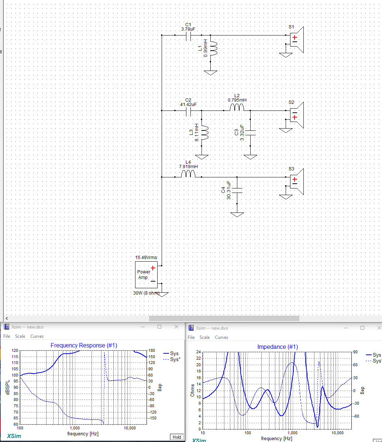Open File menu in Impedance window
The height and width of the screenshot is (442, 382).
191,337
